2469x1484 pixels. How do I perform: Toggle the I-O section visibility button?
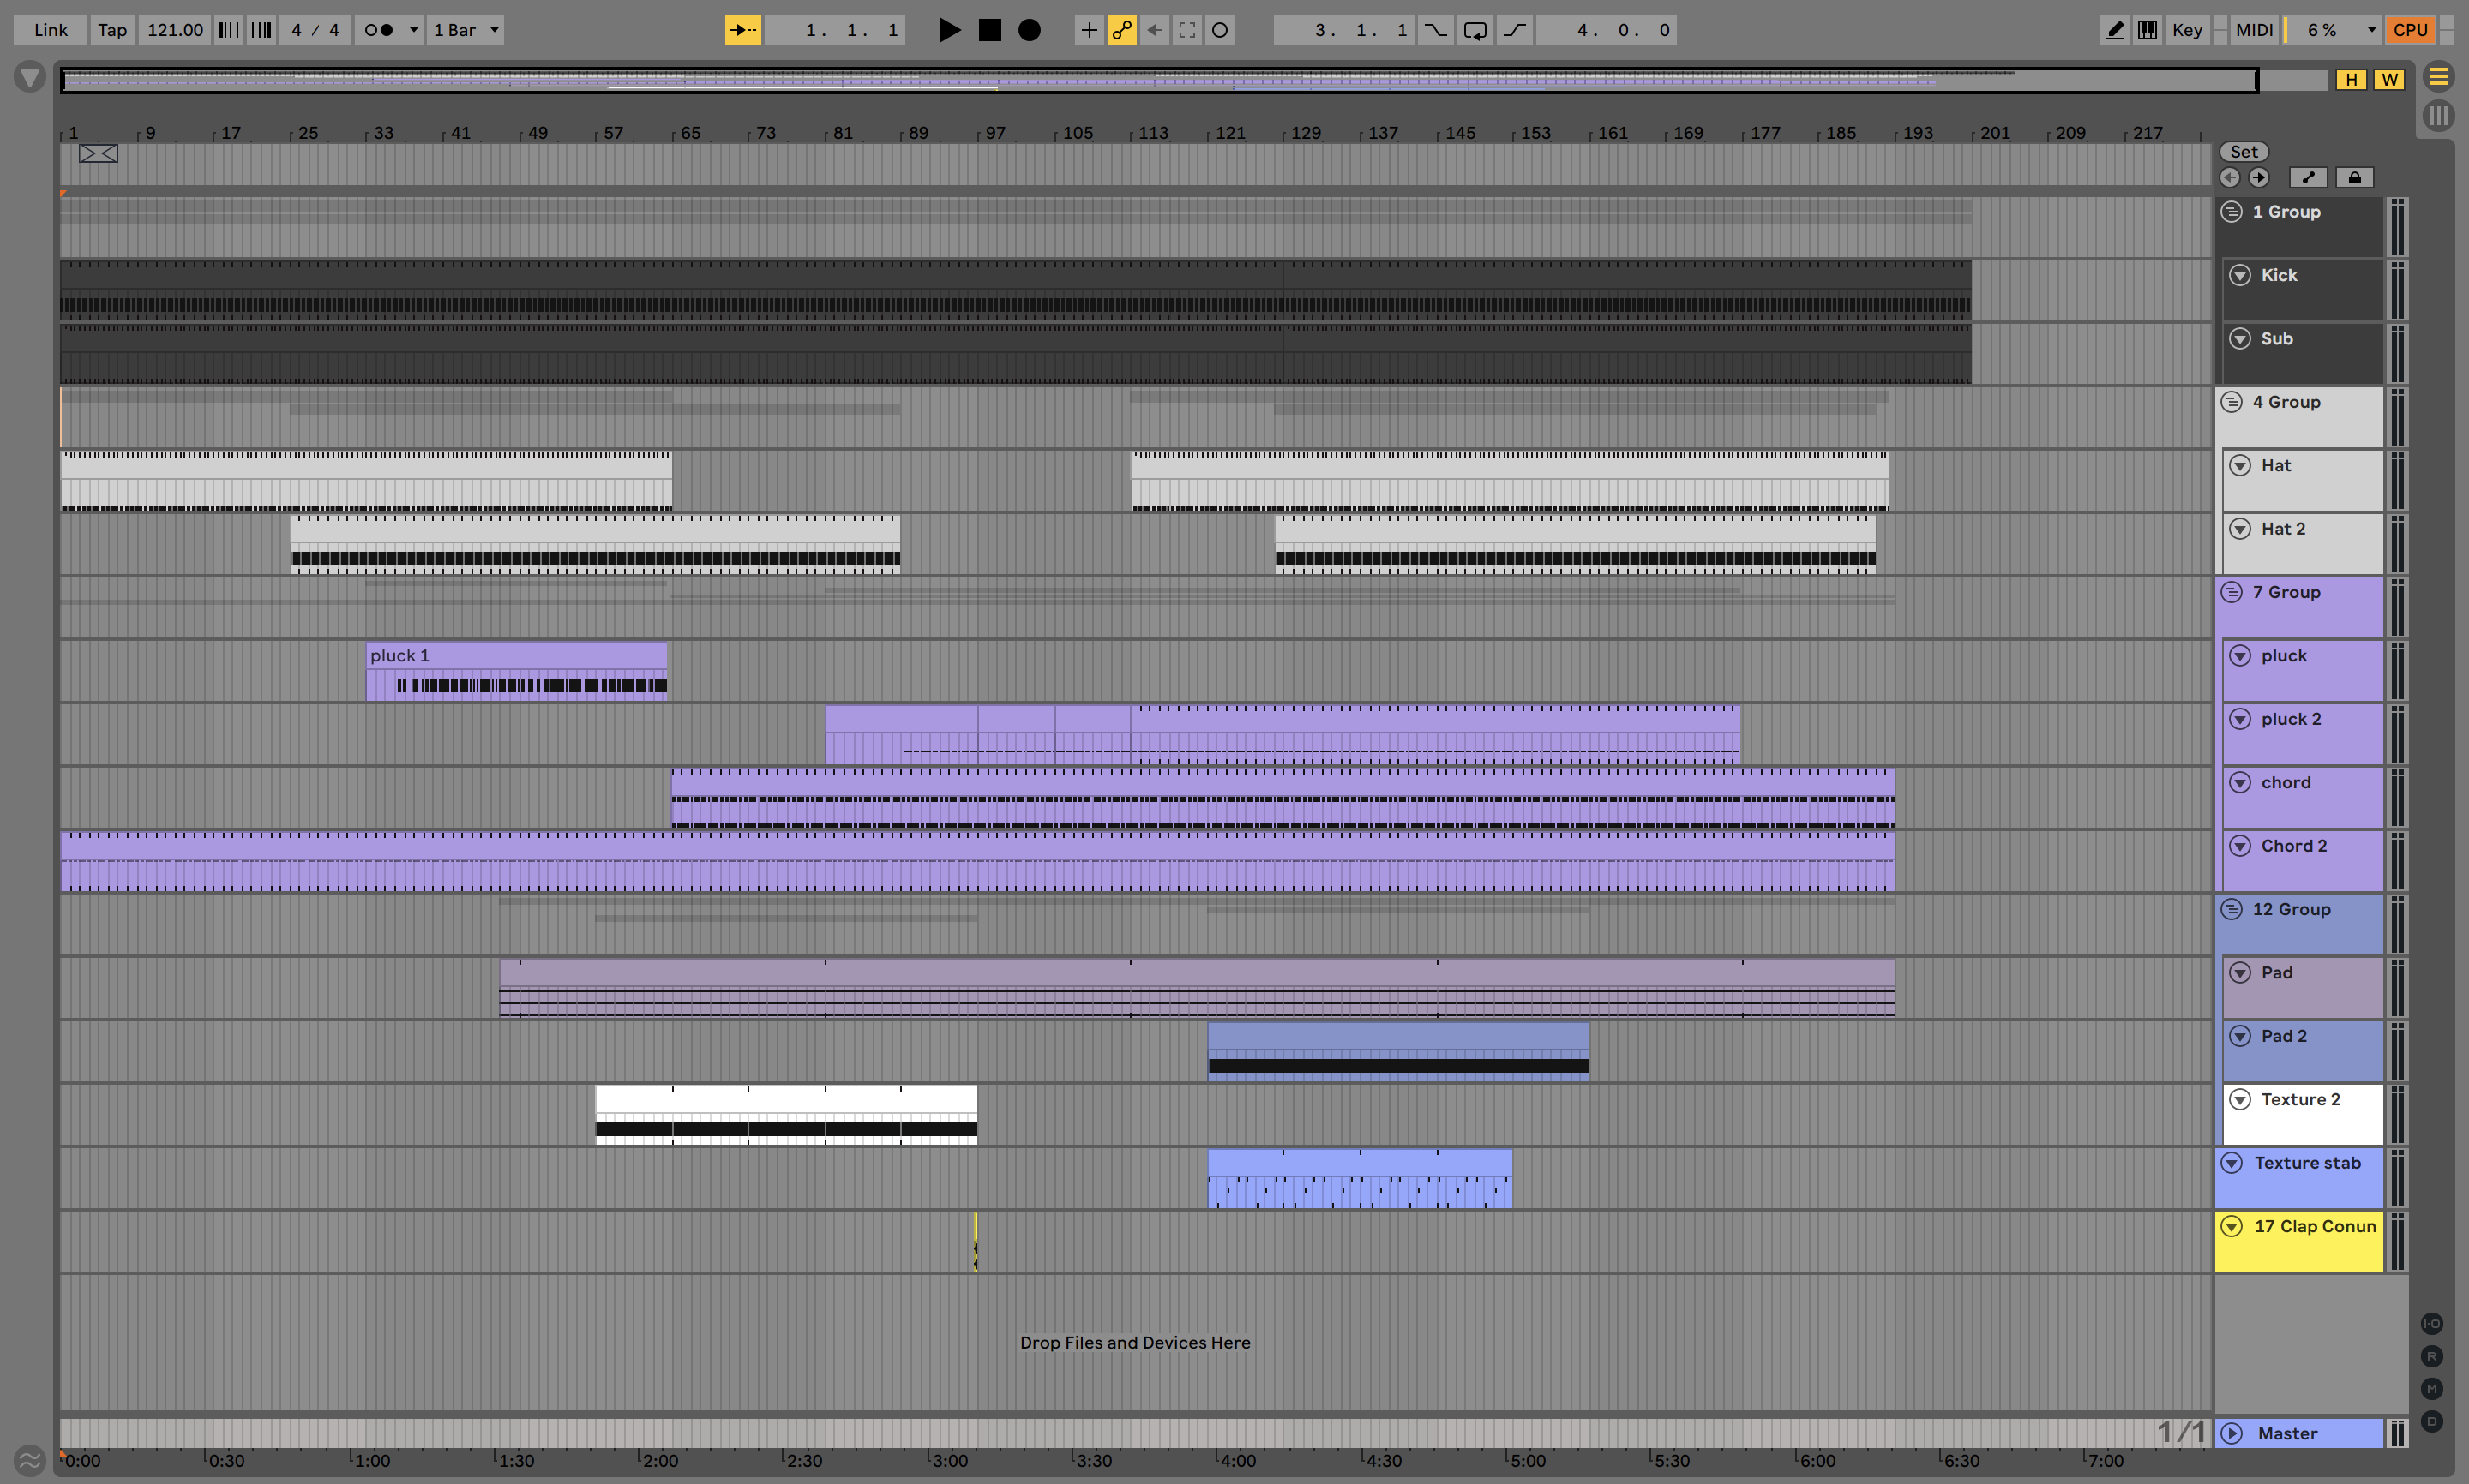click(2432, 1324)
